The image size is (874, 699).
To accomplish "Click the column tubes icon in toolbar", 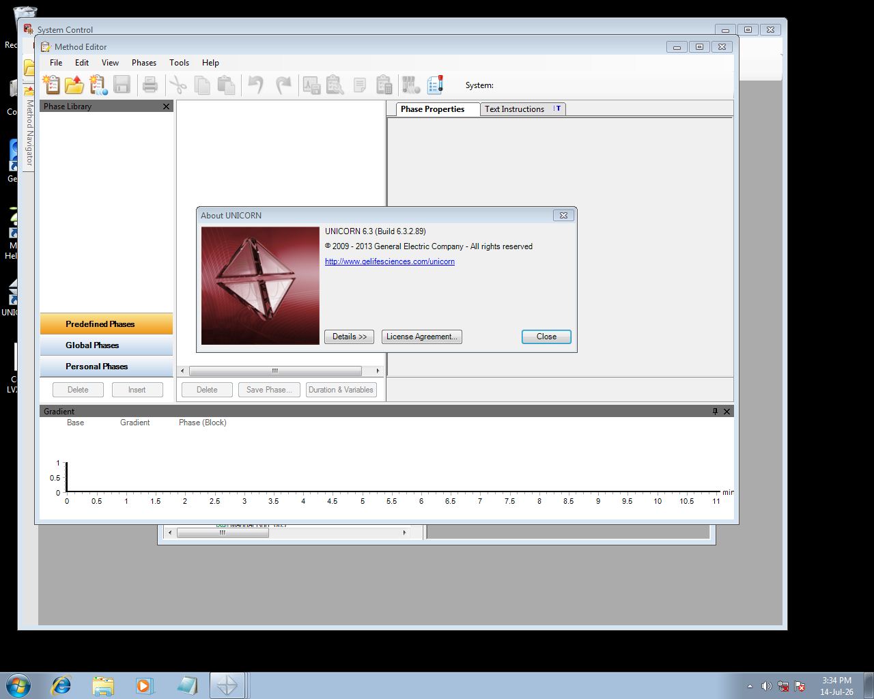I will click(x=411, y=85).
